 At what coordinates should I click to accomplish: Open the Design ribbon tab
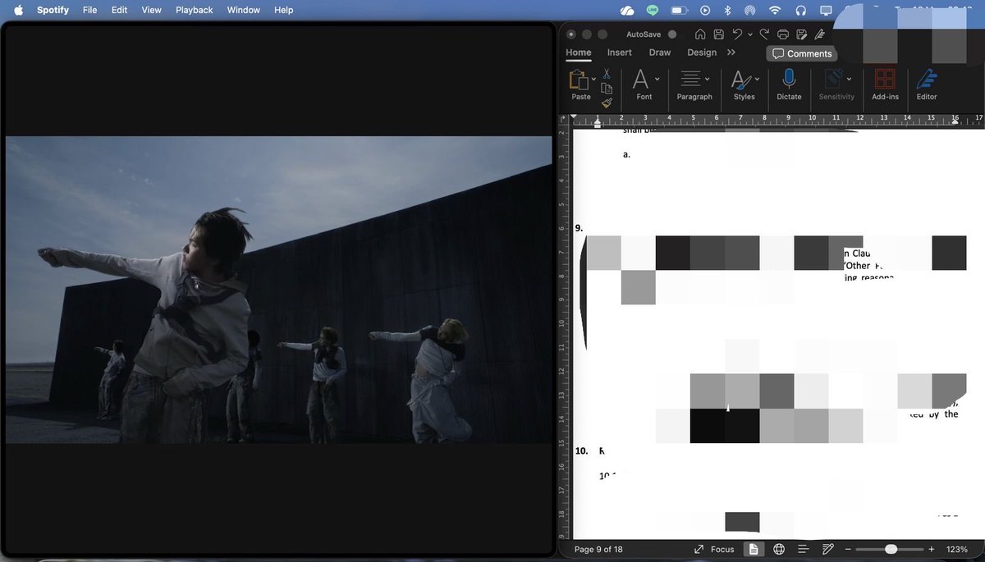click(702, 53)
